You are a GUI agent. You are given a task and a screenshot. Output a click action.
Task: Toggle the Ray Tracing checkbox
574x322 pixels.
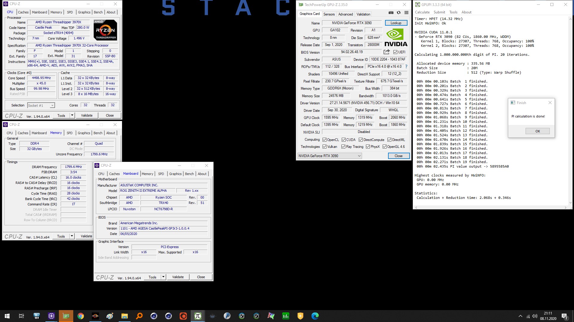point(344,147)
